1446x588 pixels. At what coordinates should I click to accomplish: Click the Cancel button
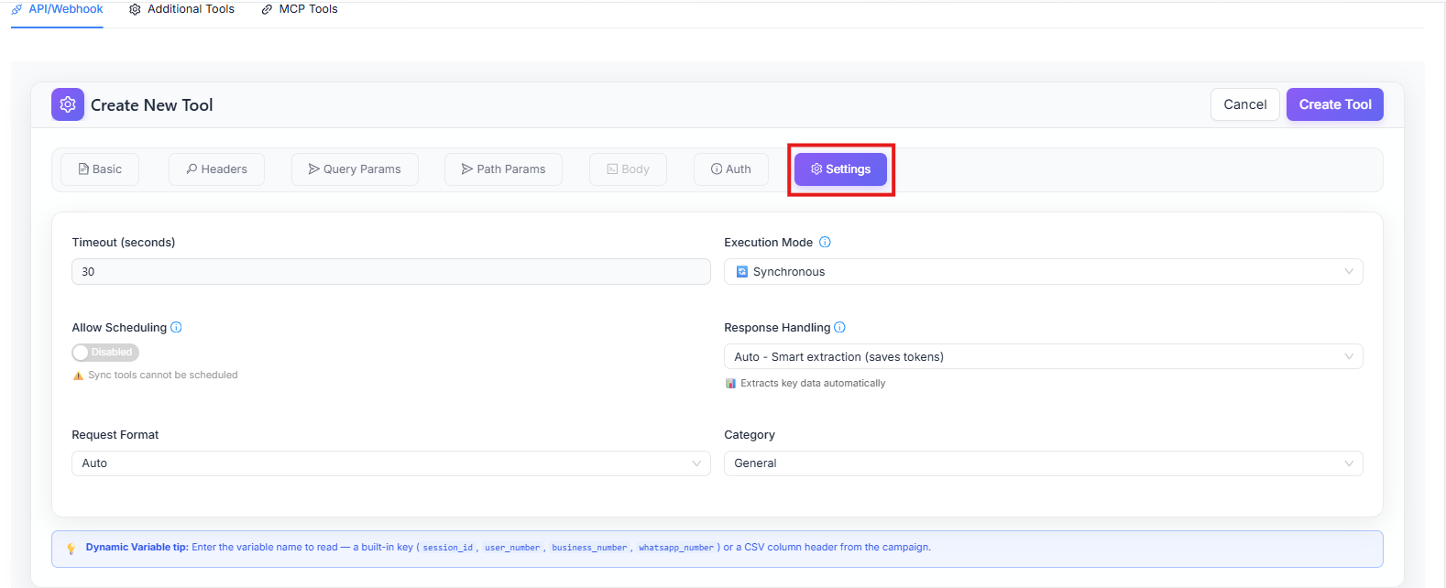click(x=1245, y=104)
